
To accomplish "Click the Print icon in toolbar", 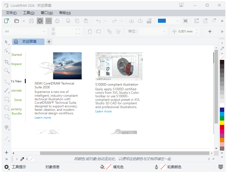I will 57,21.
